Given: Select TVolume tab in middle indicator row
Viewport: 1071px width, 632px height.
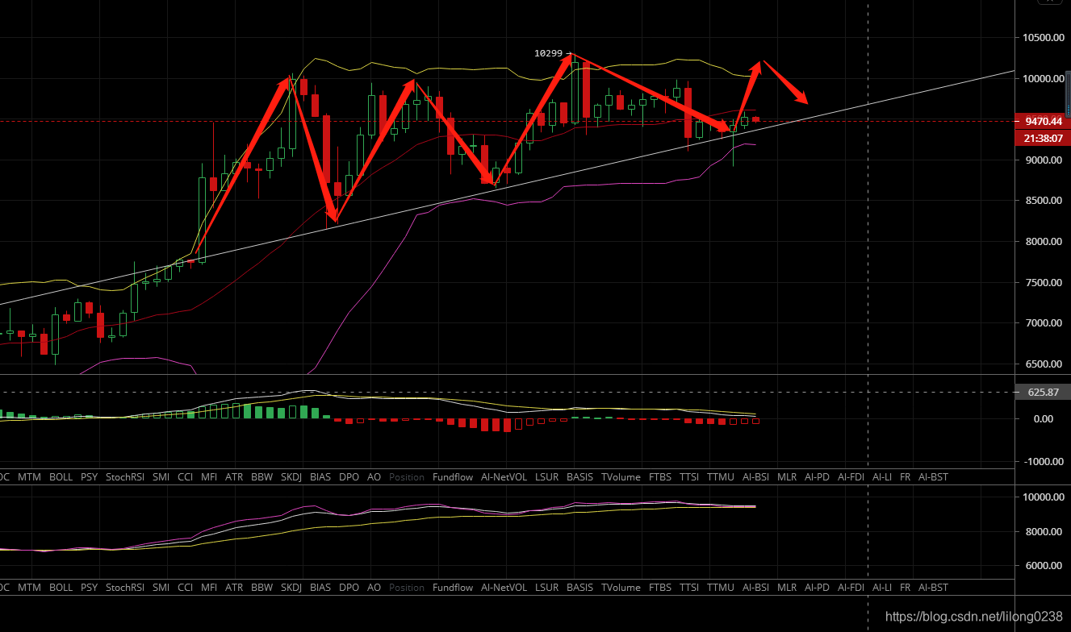Looking at the screenshot, I should click(x=621, y=477).
